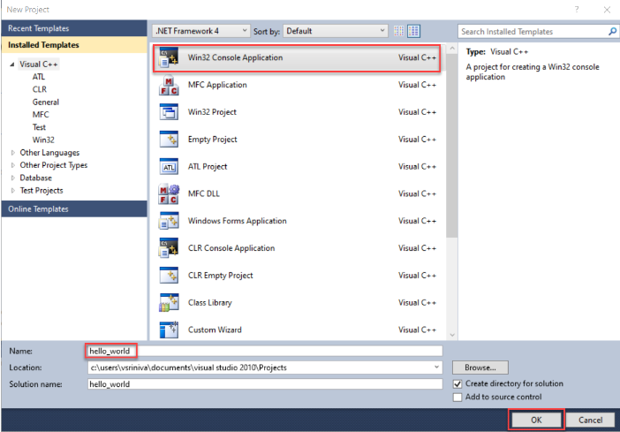Select the Custom Wizard template name
The image size is (620, 432).
tap(215, 330)
